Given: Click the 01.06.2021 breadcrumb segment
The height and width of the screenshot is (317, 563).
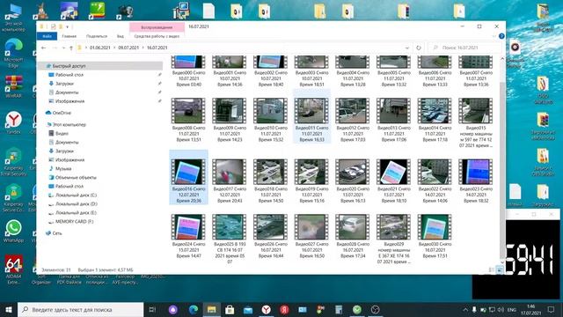Looking at the screenshot, I should 99,48.
